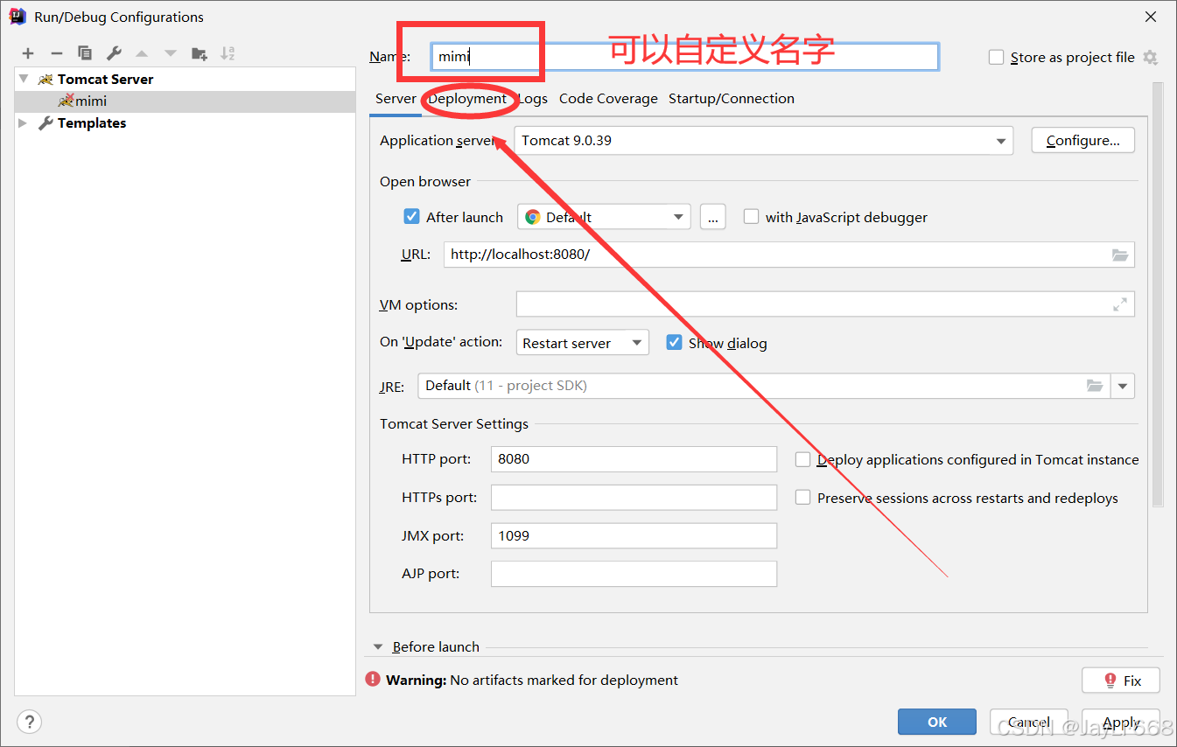Create a new folder with the folder icon

coord(200,53)
